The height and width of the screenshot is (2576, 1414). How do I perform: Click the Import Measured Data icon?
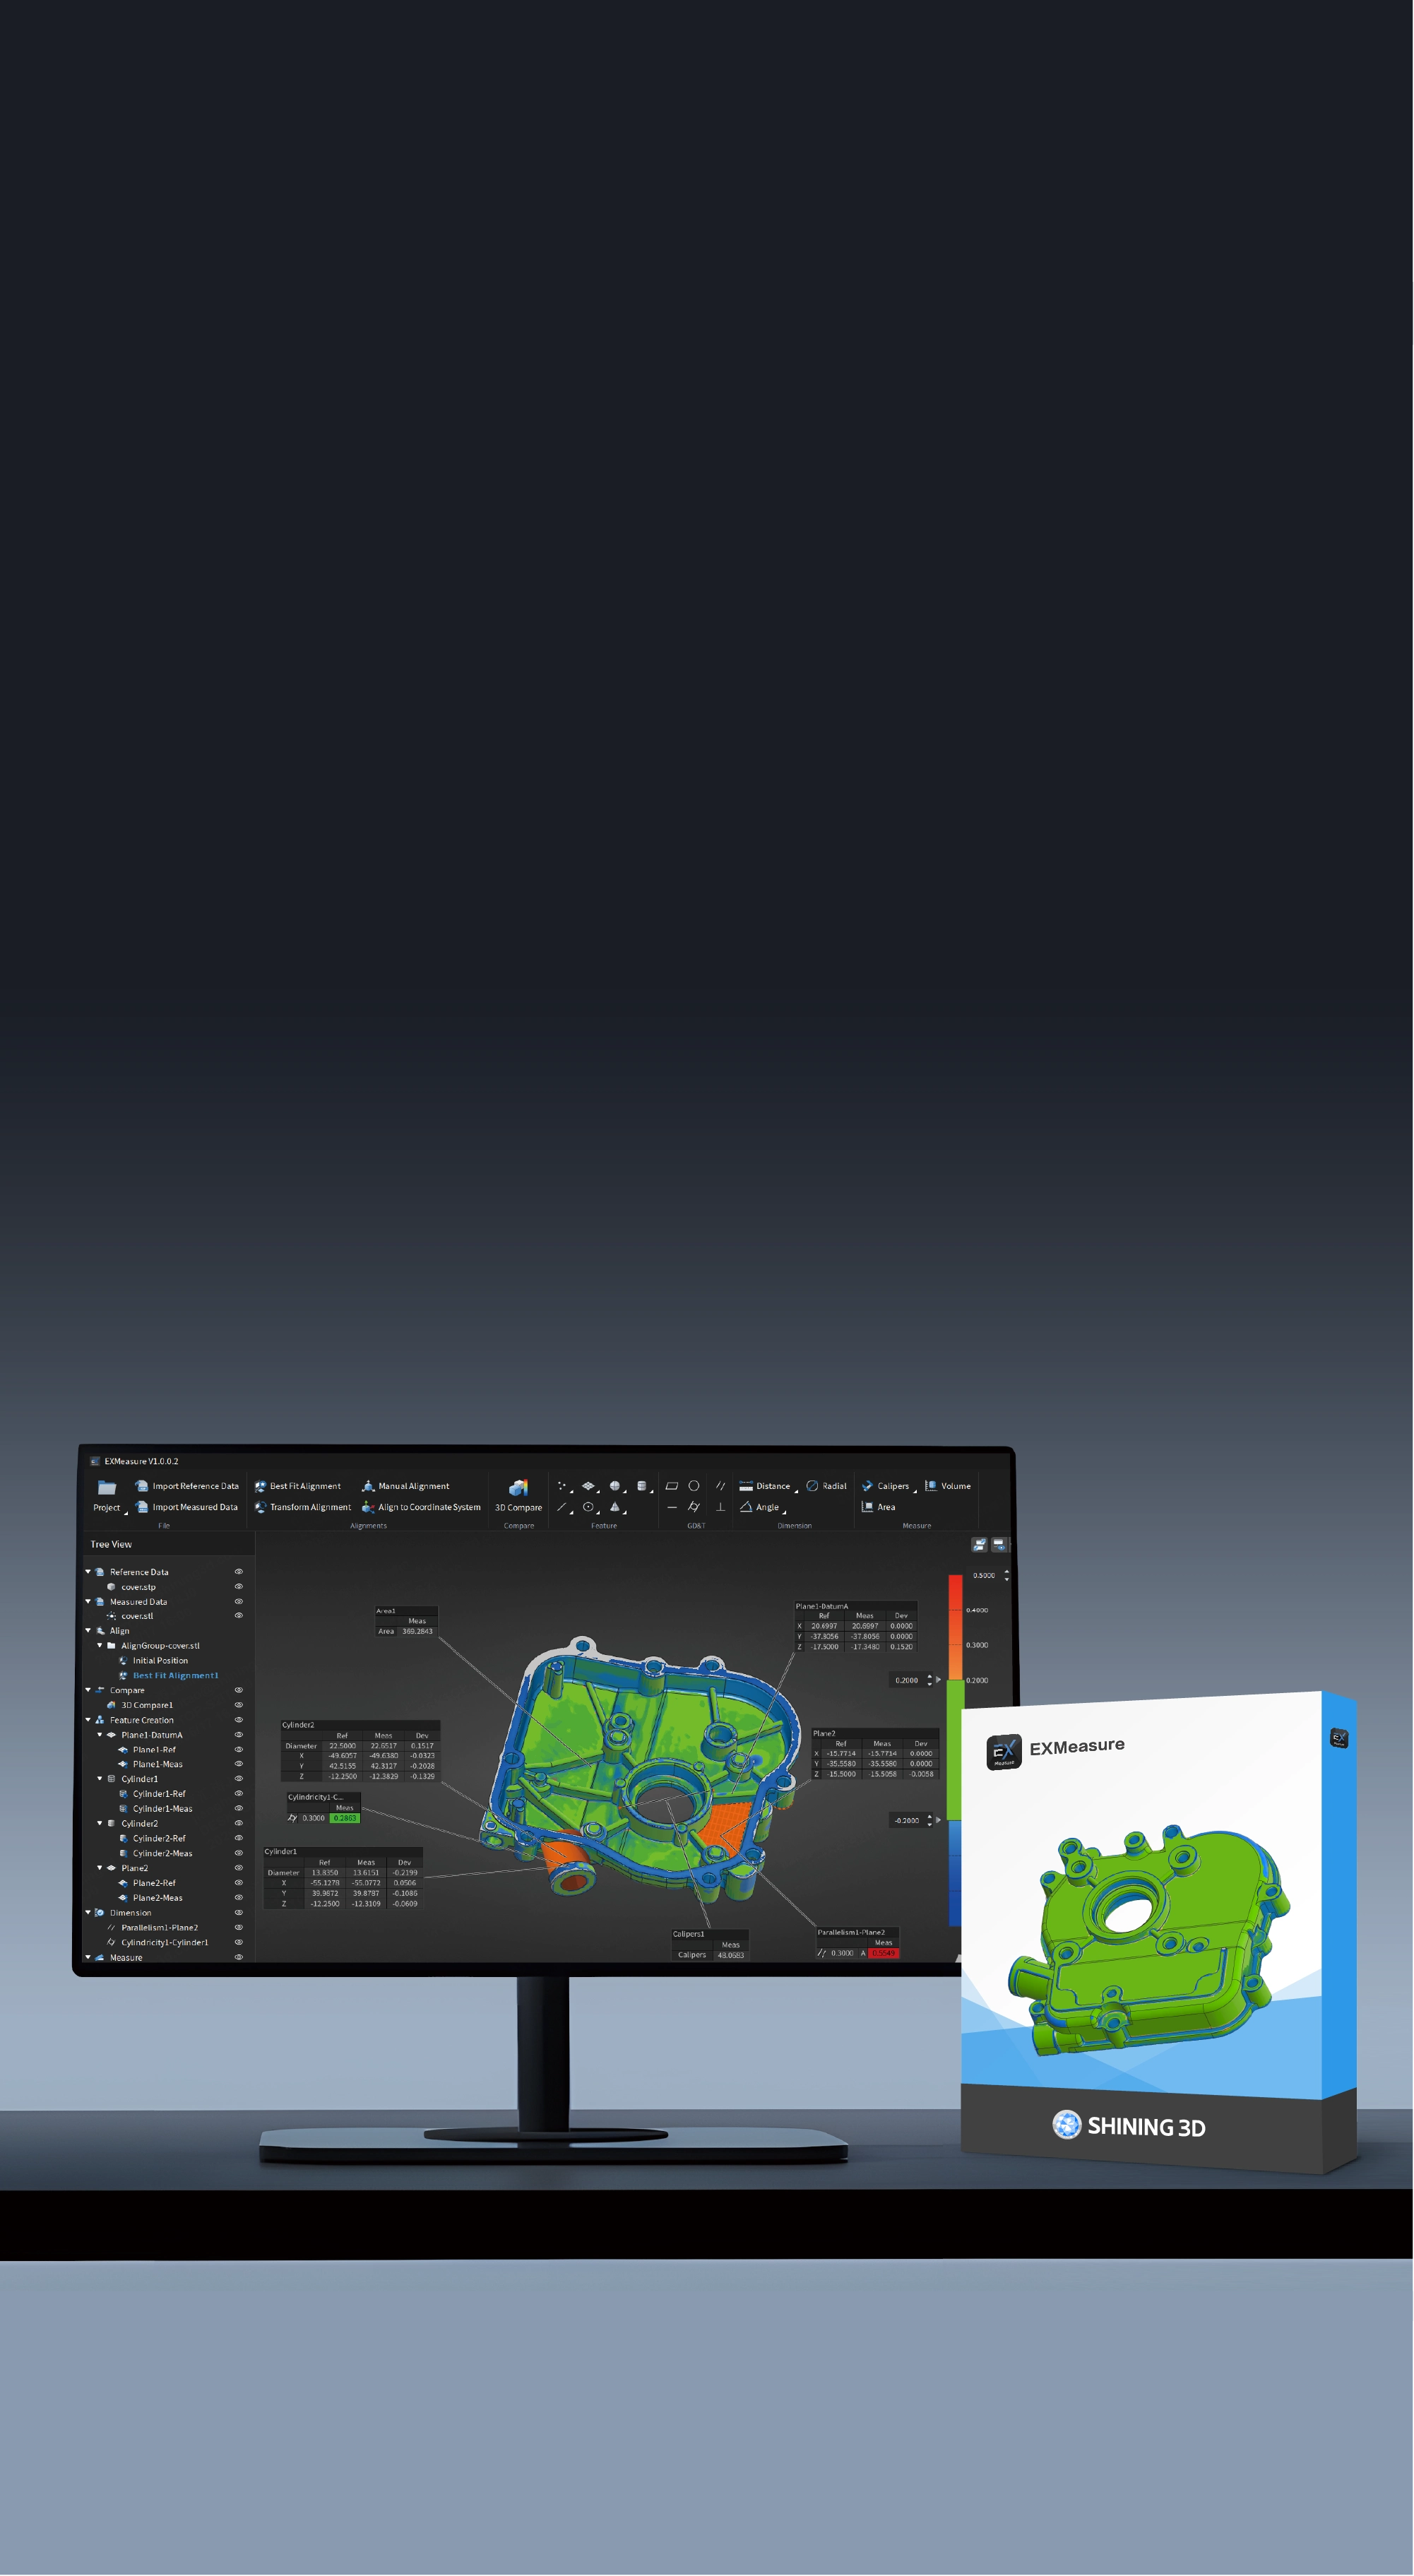pyautogui.click(x=142, y=1507)
